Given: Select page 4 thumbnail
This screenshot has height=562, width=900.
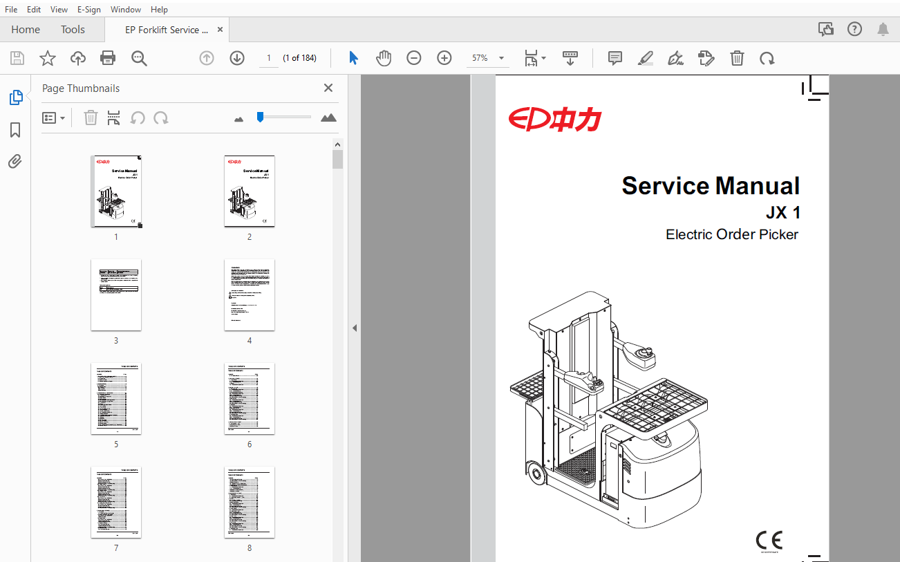Looking at the screenshot, I should [x=250, y=295].
